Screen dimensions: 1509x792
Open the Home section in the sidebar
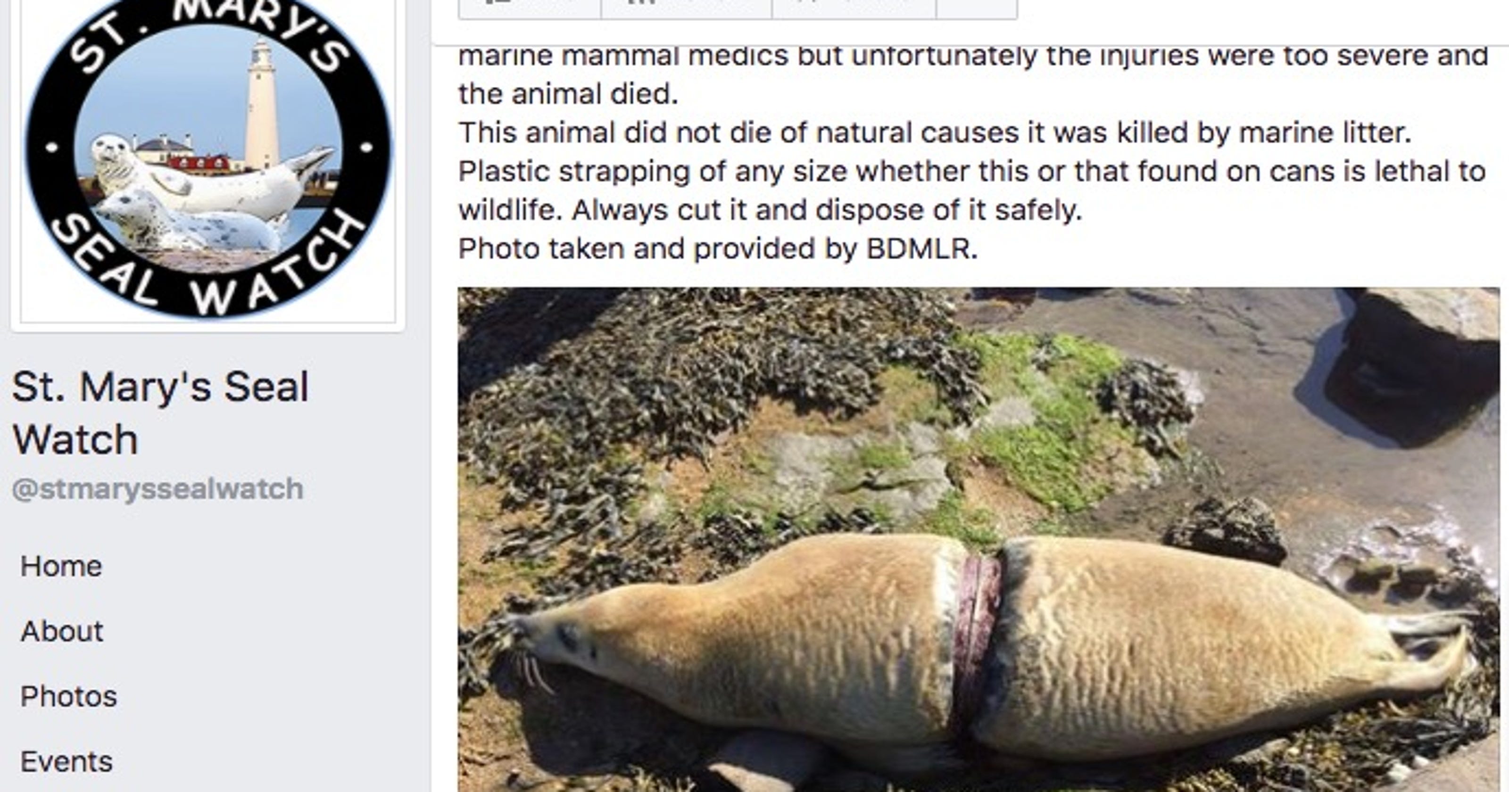coord(61,565)
